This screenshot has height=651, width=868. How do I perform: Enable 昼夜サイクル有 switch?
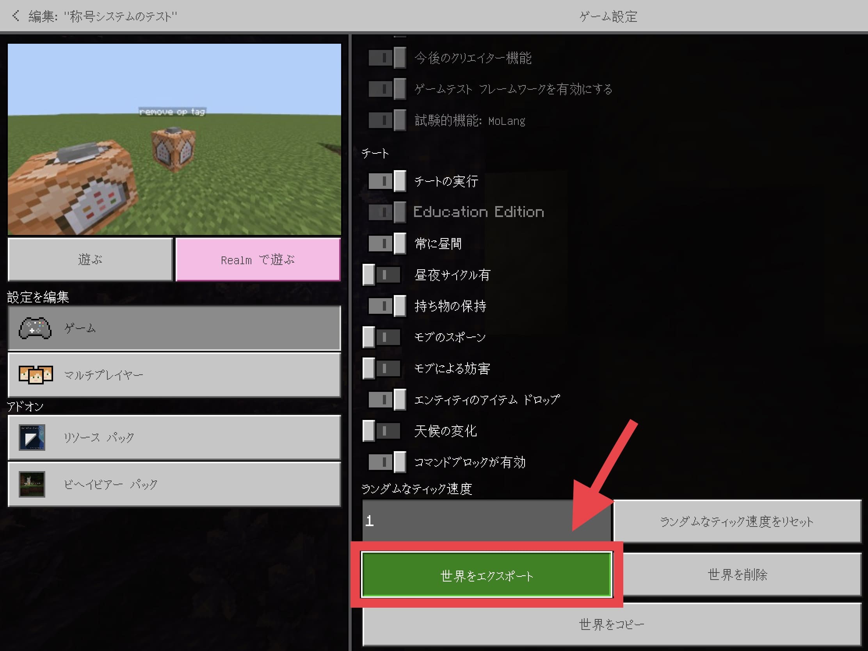381,275
